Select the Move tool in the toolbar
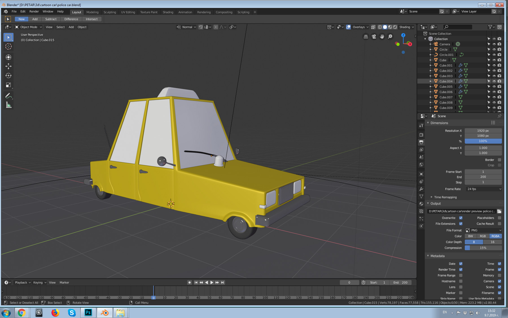This screenshot has width=508, height=318. 8,66
